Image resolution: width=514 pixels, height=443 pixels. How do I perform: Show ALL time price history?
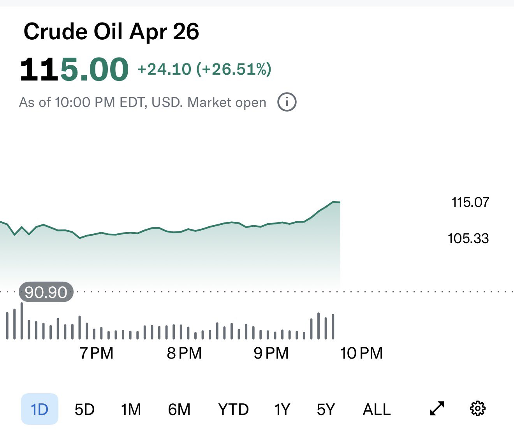pos(377,409)
